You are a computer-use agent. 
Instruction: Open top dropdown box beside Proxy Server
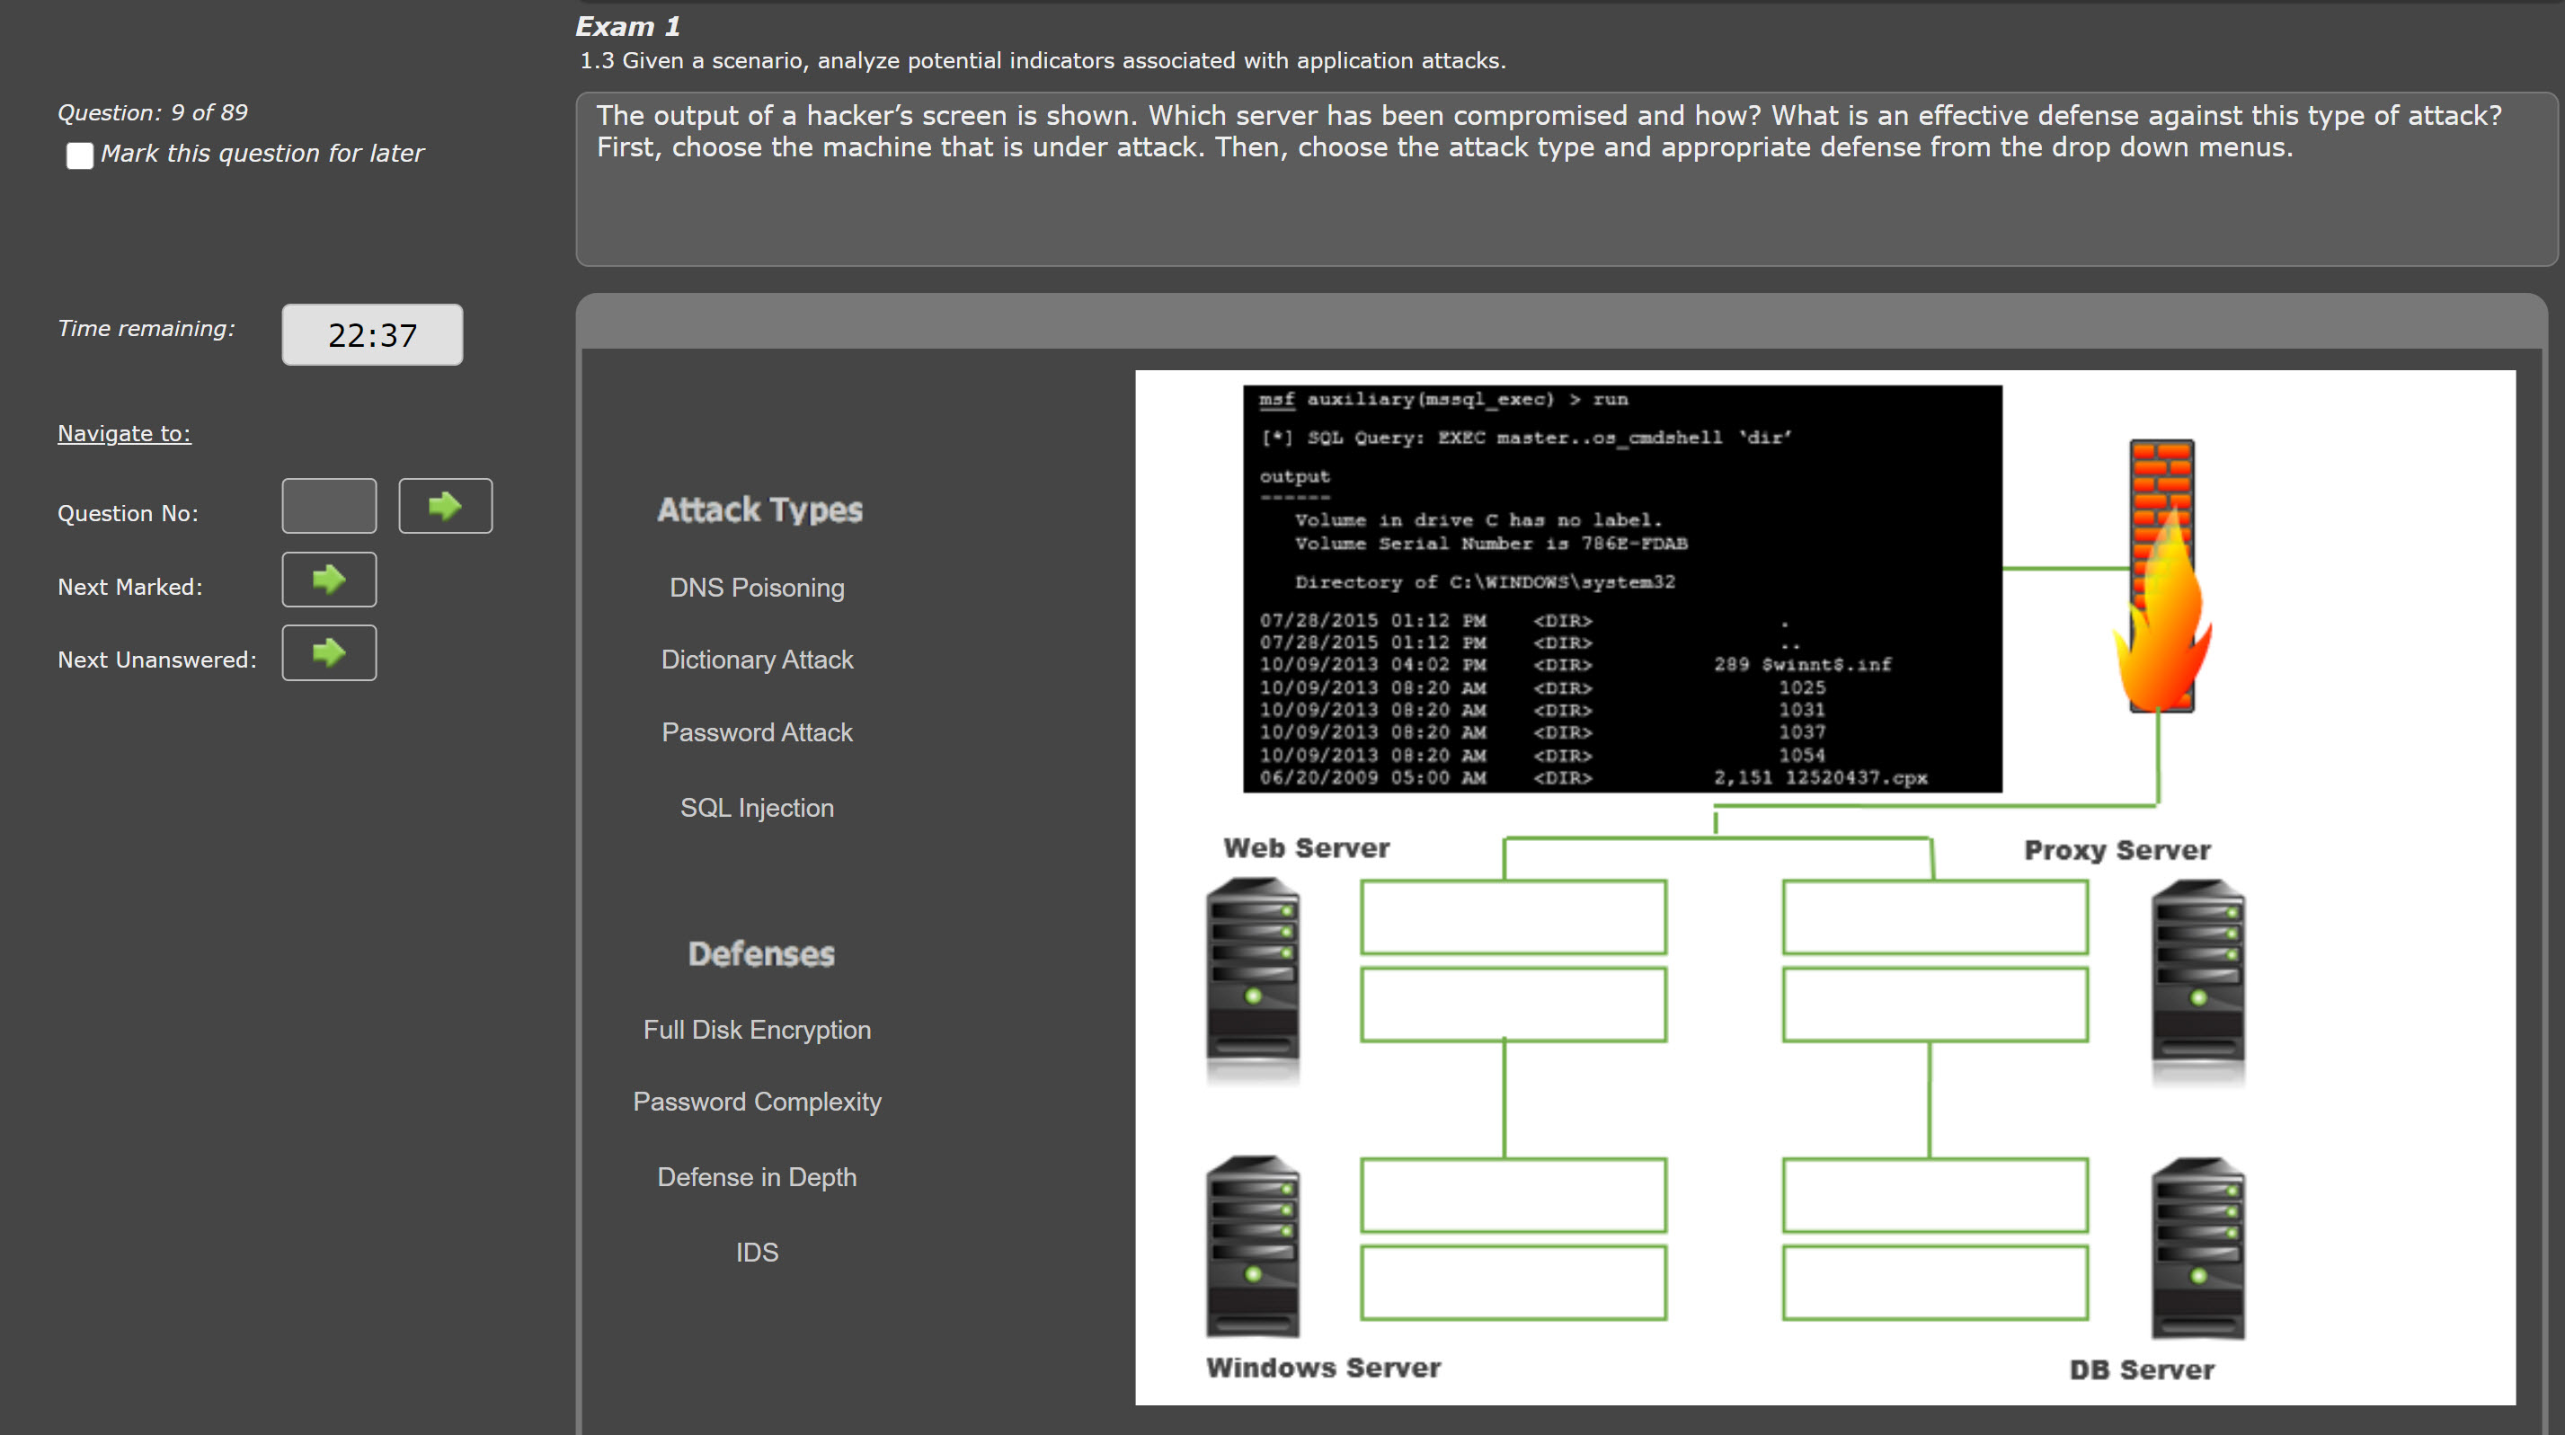coord(1935,917)
